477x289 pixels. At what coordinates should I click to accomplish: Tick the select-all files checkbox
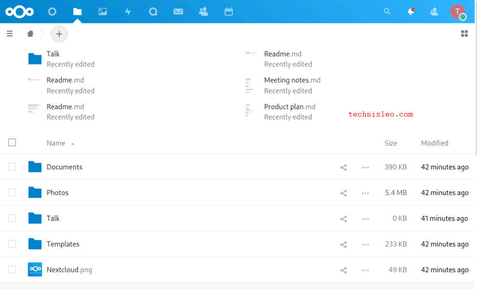(12, 143)
